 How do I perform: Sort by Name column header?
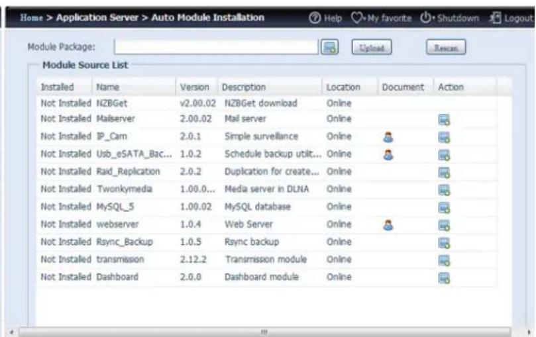click(x=134, y=87)
